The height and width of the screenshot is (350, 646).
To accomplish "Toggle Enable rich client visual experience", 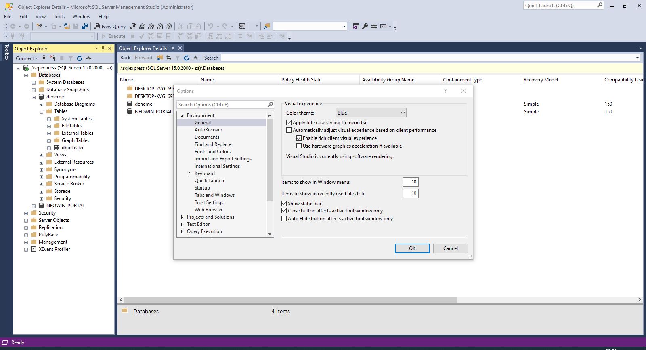I will tap(299, 138).
